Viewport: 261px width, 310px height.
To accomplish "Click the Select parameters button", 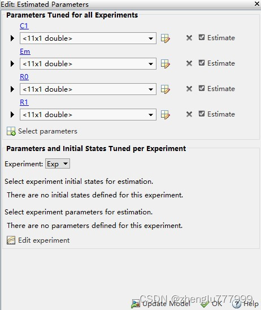I will (x=42, y=131).
